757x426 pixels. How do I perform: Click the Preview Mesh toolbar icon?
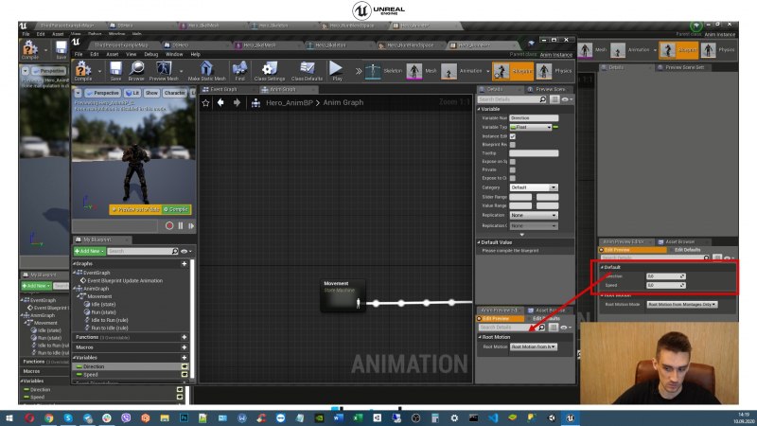[164, 71]
